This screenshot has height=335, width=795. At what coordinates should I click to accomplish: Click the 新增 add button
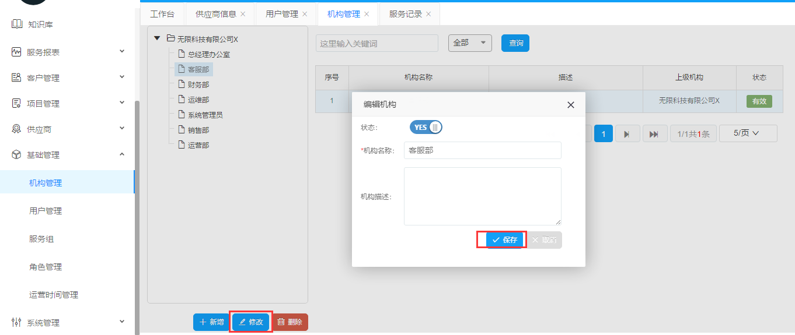(x=211, y=322)
